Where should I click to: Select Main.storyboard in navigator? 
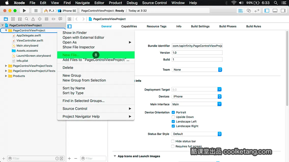27,46
